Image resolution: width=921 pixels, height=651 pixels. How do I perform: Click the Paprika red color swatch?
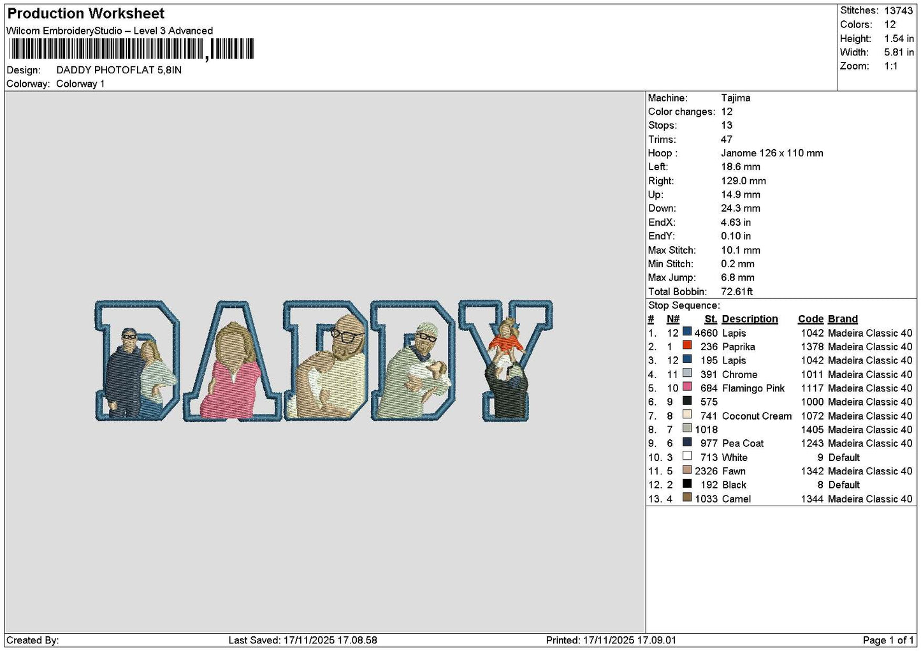pos(687,346)
